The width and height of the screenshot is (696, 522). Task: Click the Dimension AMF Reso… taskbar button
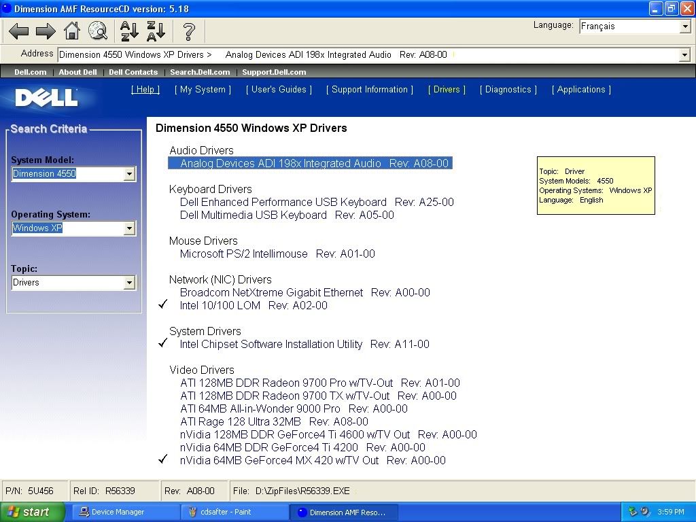(x=344, y=512)
